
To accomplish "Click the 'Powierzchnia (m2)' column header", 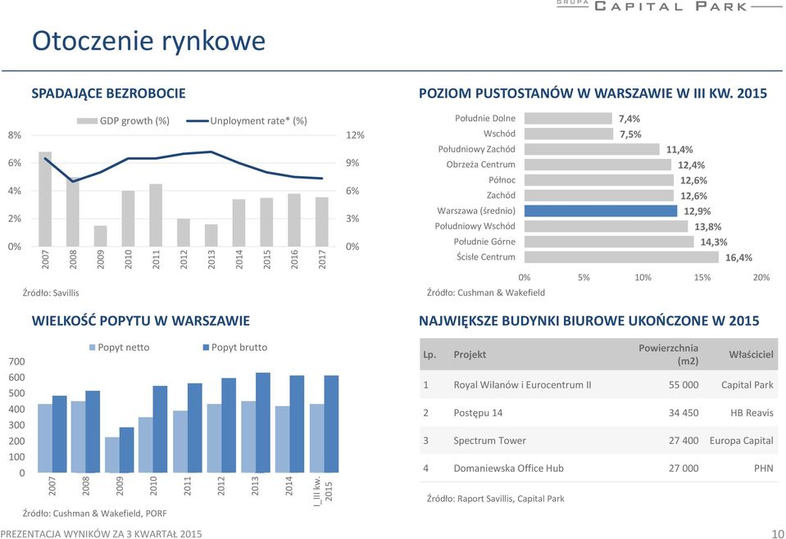I will [x=668, y=354].
